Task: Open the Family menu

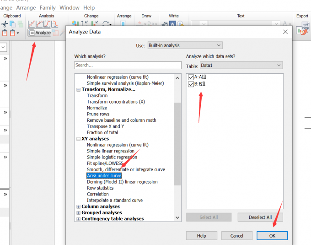Action: pyautogui.click(x=48, y=8)
